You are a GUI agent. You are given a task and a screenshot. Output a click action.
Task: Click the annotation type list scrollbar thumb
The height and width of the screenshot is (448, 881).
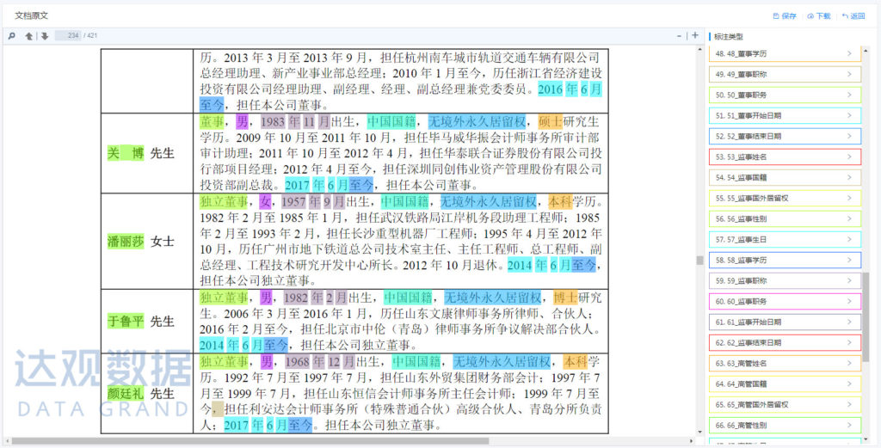pyautogui.click(x=866, y=317)
